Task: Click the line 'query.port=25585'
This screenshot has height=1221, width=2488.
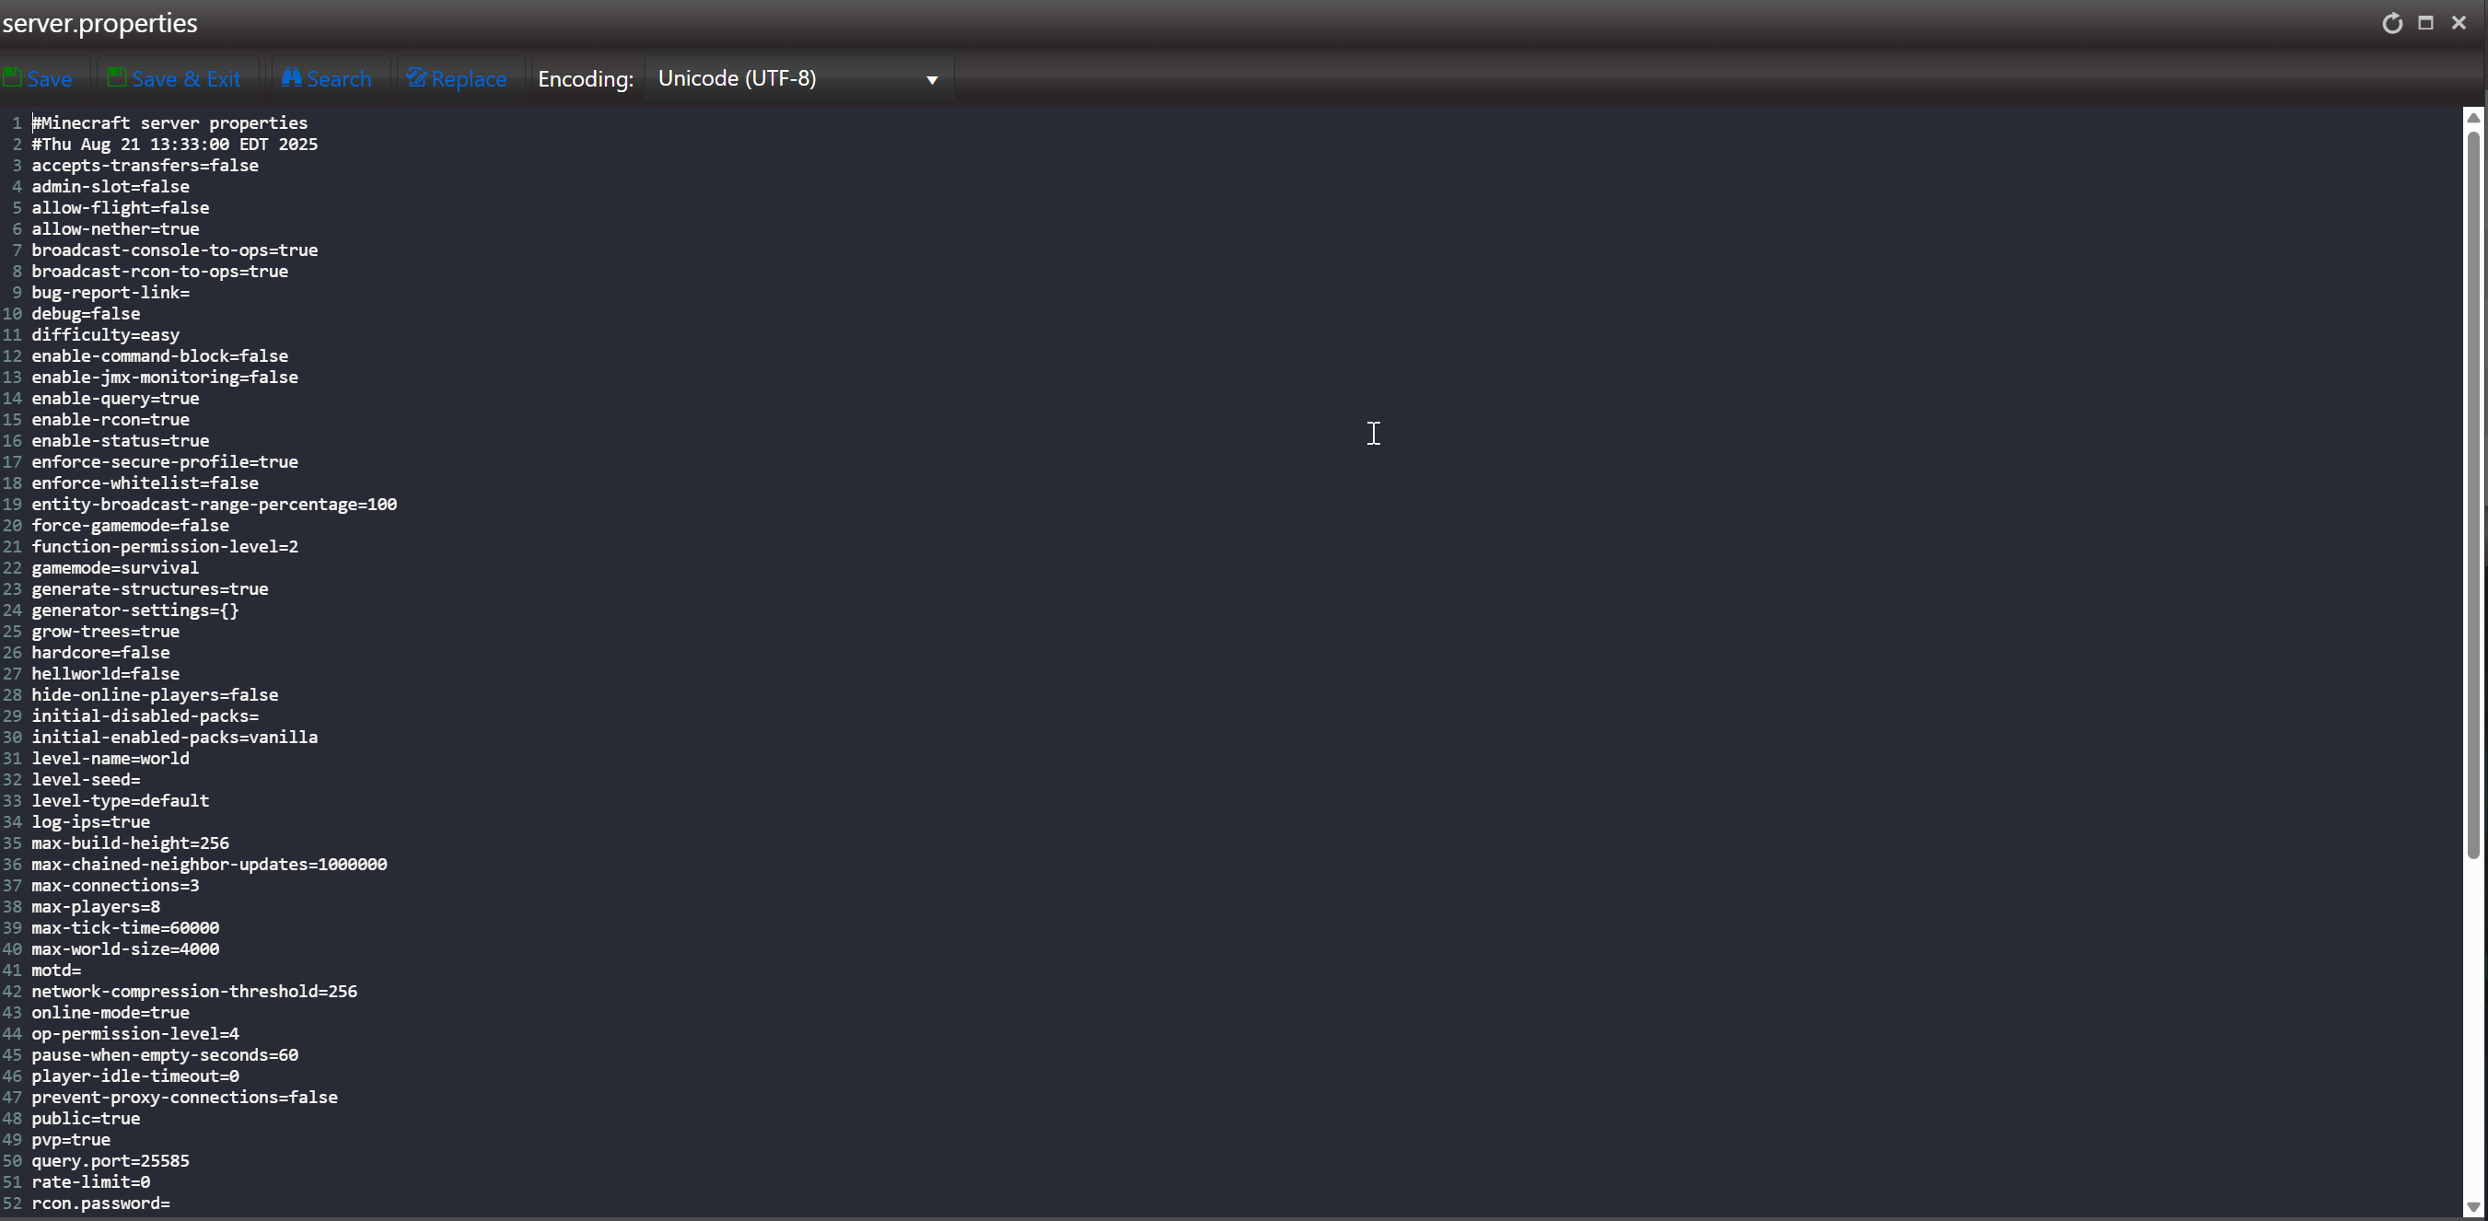Action: (x=110, y=1161)
